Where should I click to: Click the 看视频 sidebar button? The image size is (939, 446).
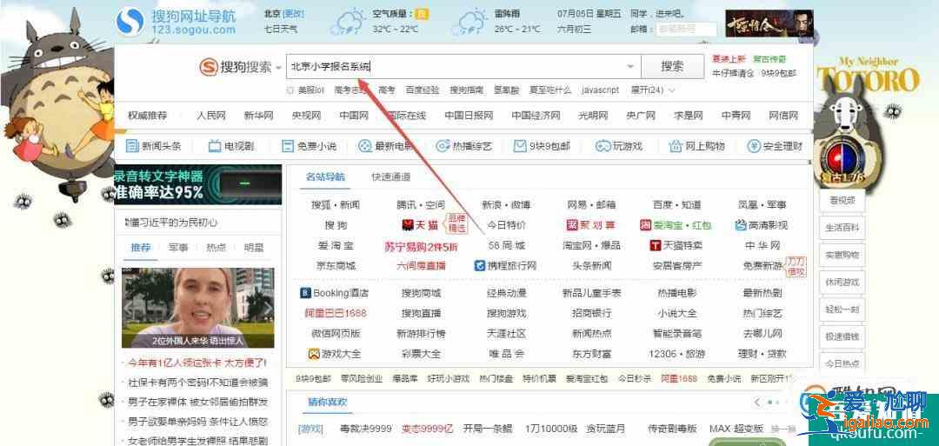click(x=842, y=201)
